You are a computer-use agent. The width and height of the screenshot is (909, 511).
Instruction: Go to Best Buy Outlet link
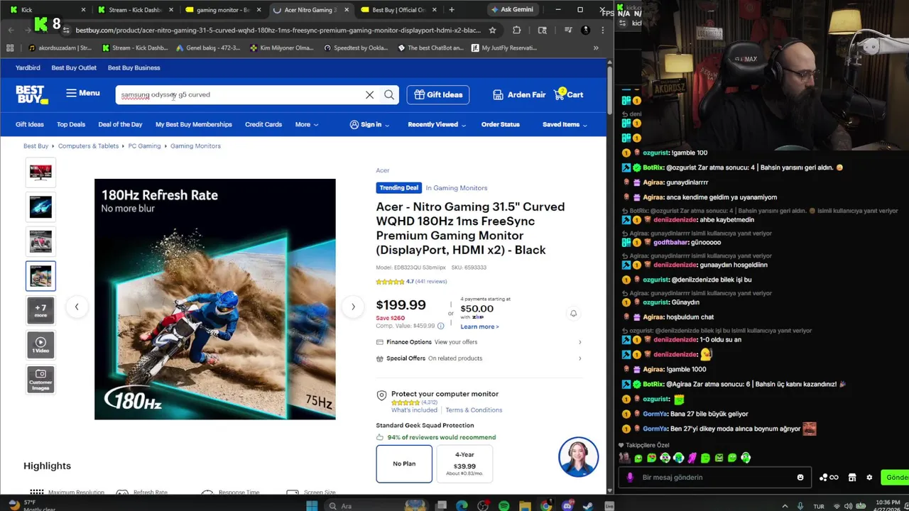point(74,67)
